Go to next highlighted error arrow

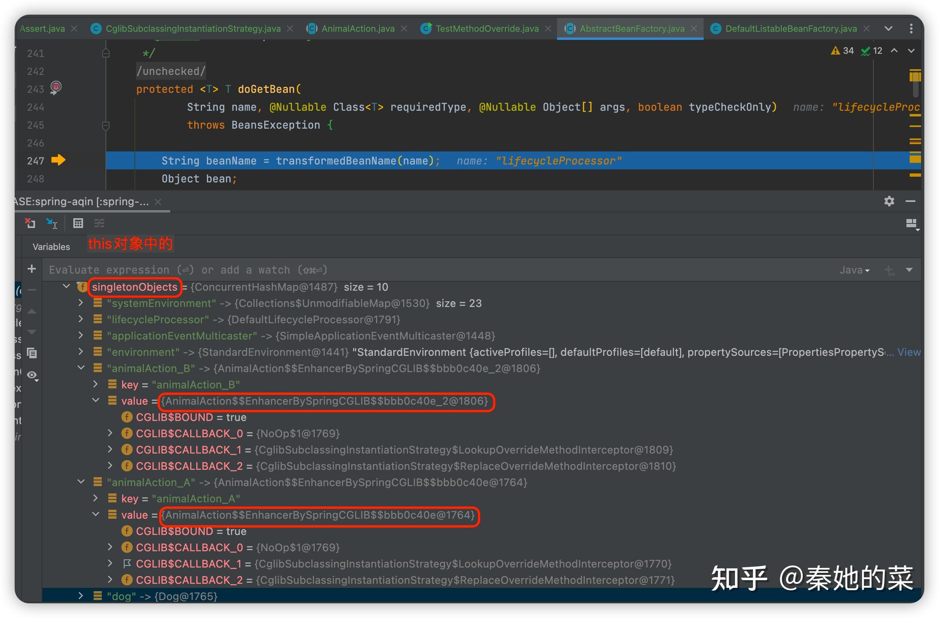point(911,50)
